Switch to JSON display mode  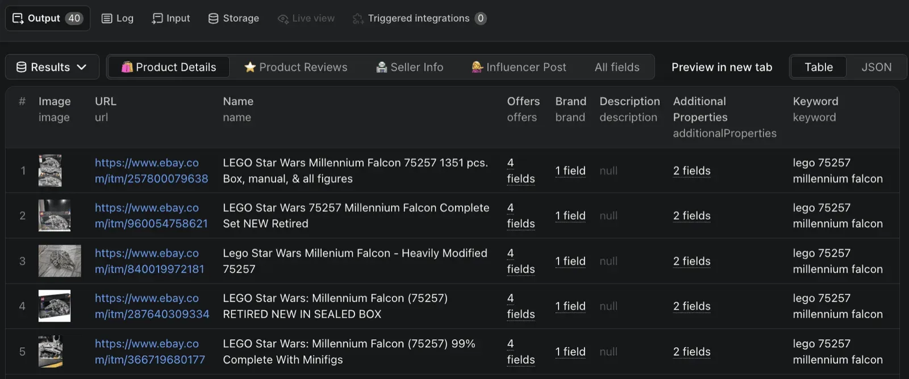876,67
